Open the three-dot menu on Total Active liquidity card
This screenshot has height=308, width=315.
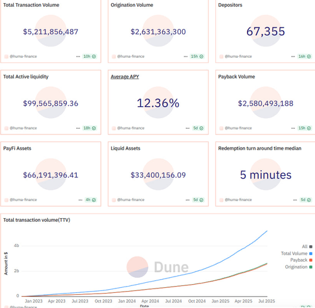point(78,128)
